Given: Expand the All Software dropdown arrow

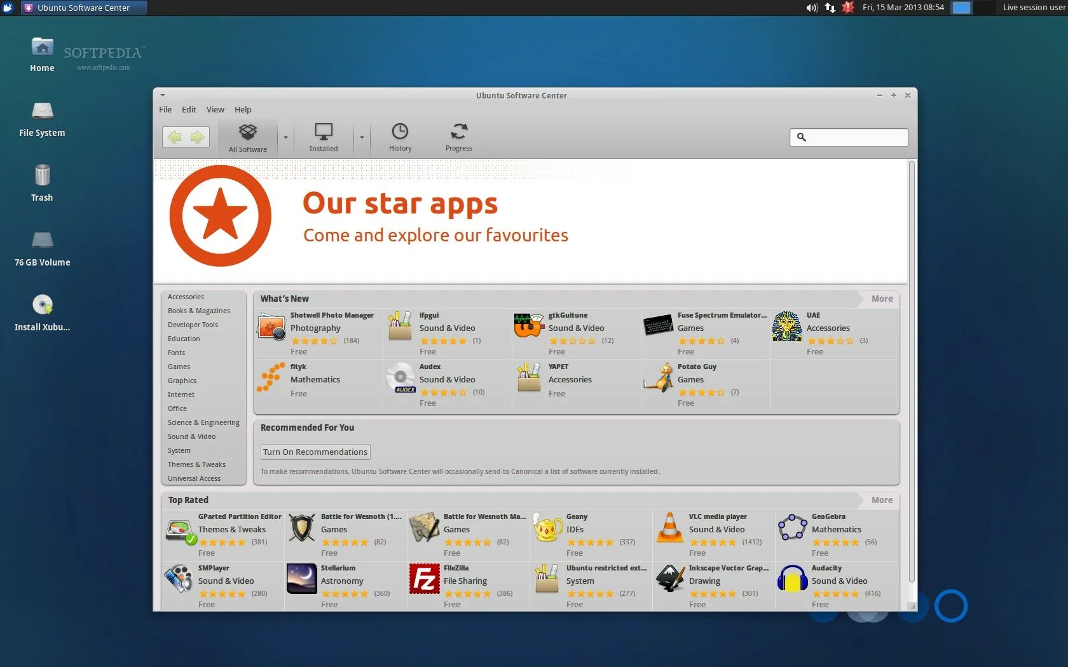Looking at the screenshot, I should click(285, 137).
